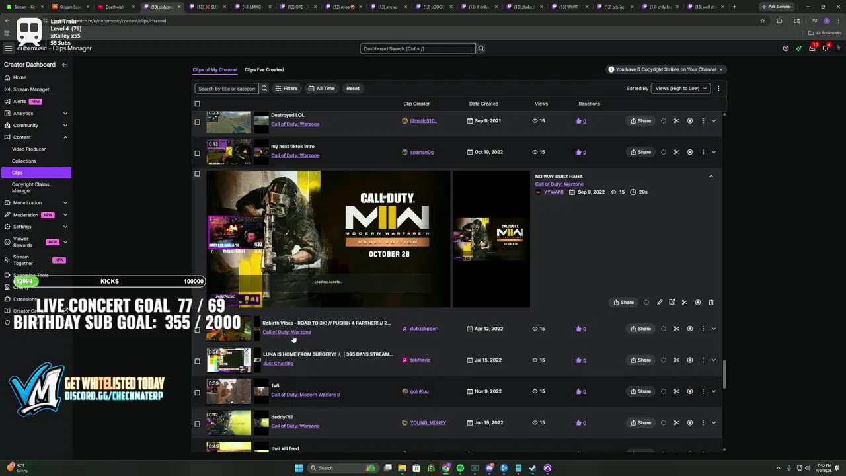846x476 pixels.
Task: Select Clips of My Channel tab
Action: click(215, 69)
